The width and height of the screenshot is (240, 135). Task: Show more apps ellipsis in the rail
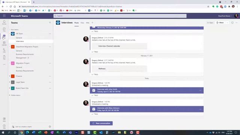point(4,64)
